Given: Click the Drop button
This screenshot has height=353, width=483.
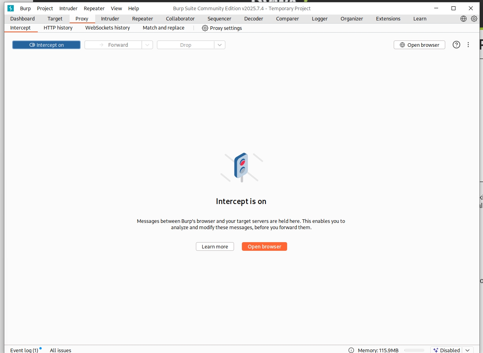Looking at the screenshot, I should pyautogui.click(x=186, y=45).
